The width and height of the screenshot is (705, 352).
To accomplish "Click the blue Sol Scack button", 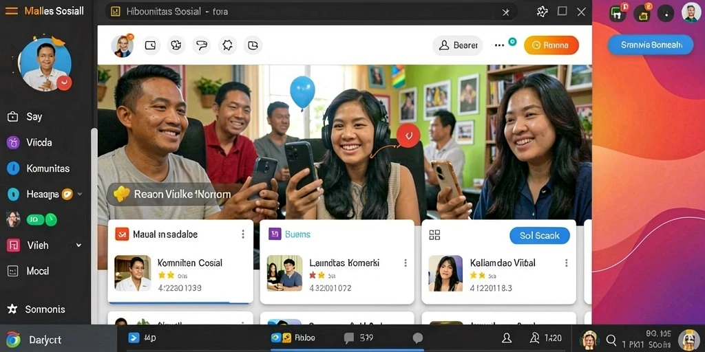I will tap(540, 236).
